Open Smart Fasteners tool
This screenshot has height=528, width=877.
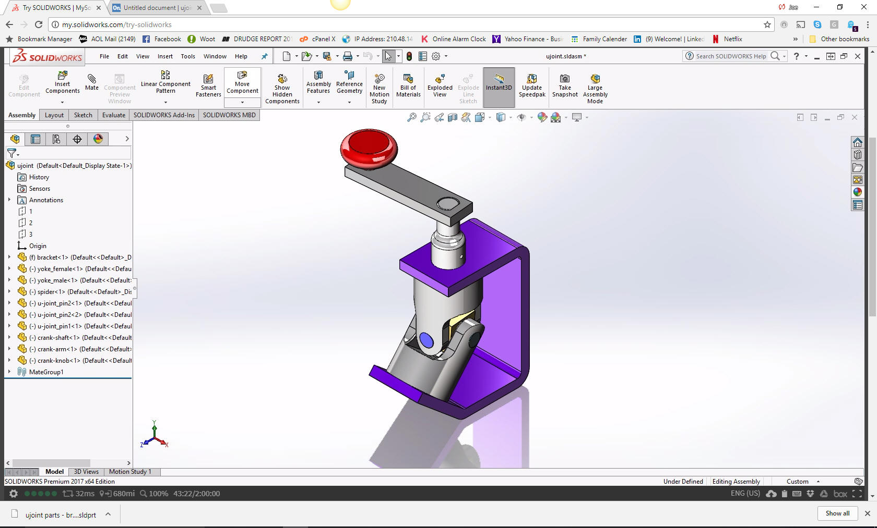(x=208, y=85)
